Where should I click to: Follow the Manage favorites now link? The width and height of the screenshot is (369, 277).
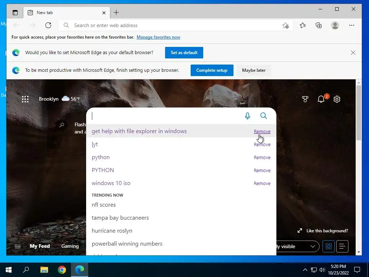159,37
